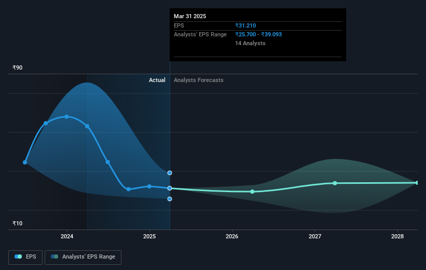426x270 pixels.
Task: Click the 2026 x-axis label
Action: point(232,236)
